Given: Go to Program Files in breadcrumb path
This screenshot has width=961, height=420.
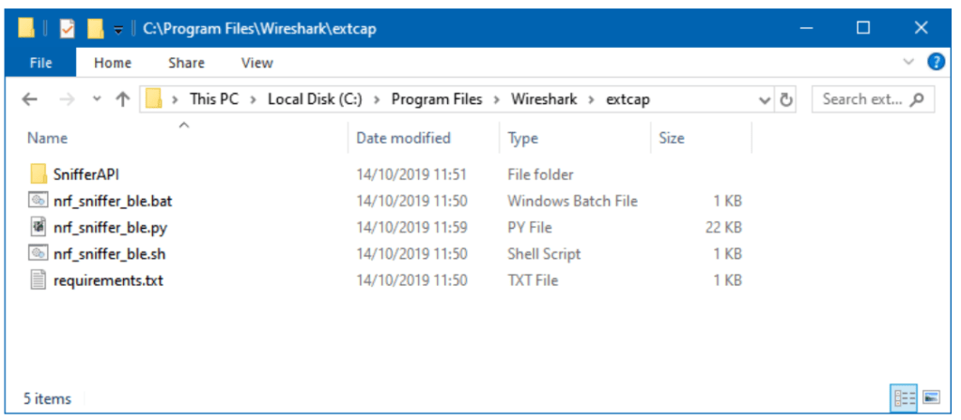Looking at the screenshot, I should (437, 99).
